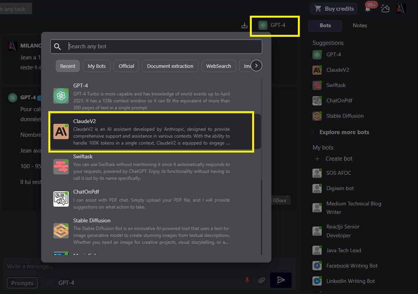Viewport: 418px width, 294px height.
Task: Select Swiftask in Suggestions sidebar
Action: (x=329, y=85)
